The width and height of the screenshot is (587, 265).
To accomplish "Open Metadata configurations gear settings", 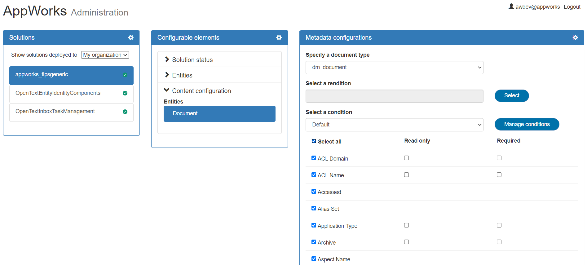I will 575,38.
